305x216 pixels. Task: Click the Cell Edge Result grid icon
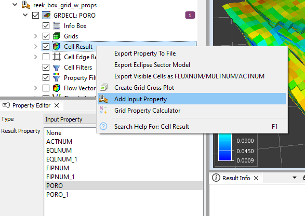[57, 57]
